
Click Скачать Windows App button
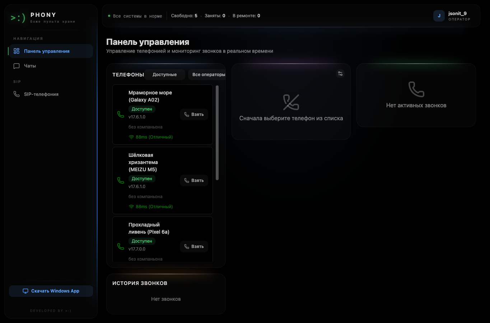click(x=51, y=291)
